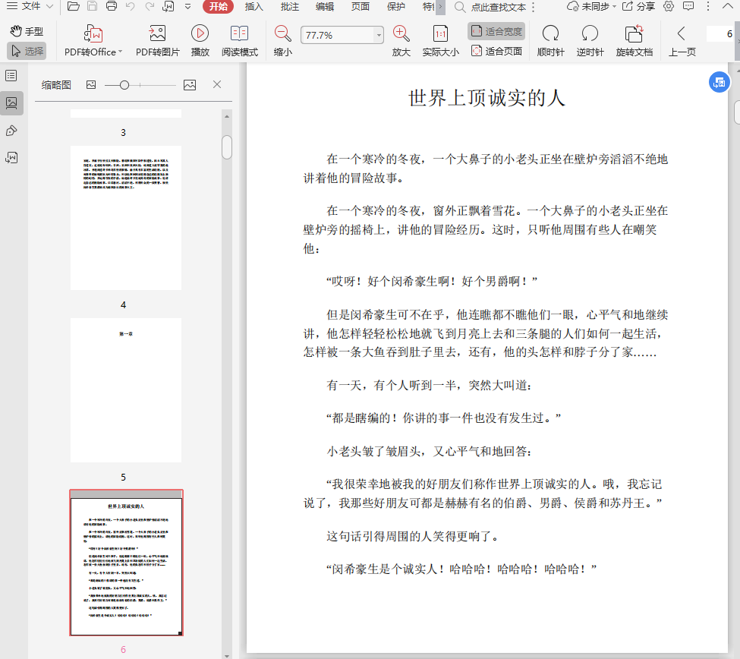Toggle the thumbnails sidebar panel icon

click(11, 103)
